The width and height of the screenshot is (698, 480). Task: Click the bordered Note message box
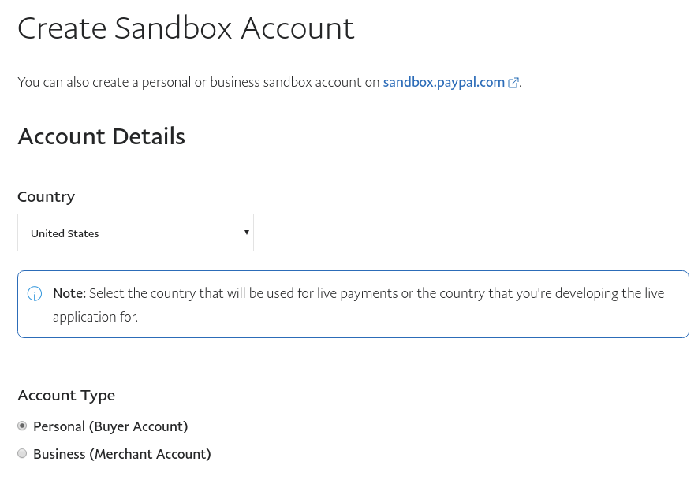[x=353, y=304]
